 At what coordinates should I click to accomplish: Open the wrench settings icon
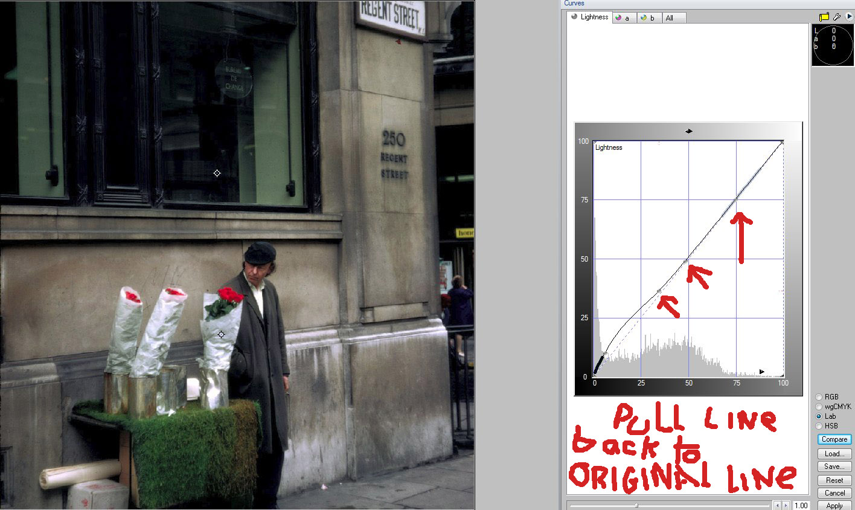[x=837, y=17]
